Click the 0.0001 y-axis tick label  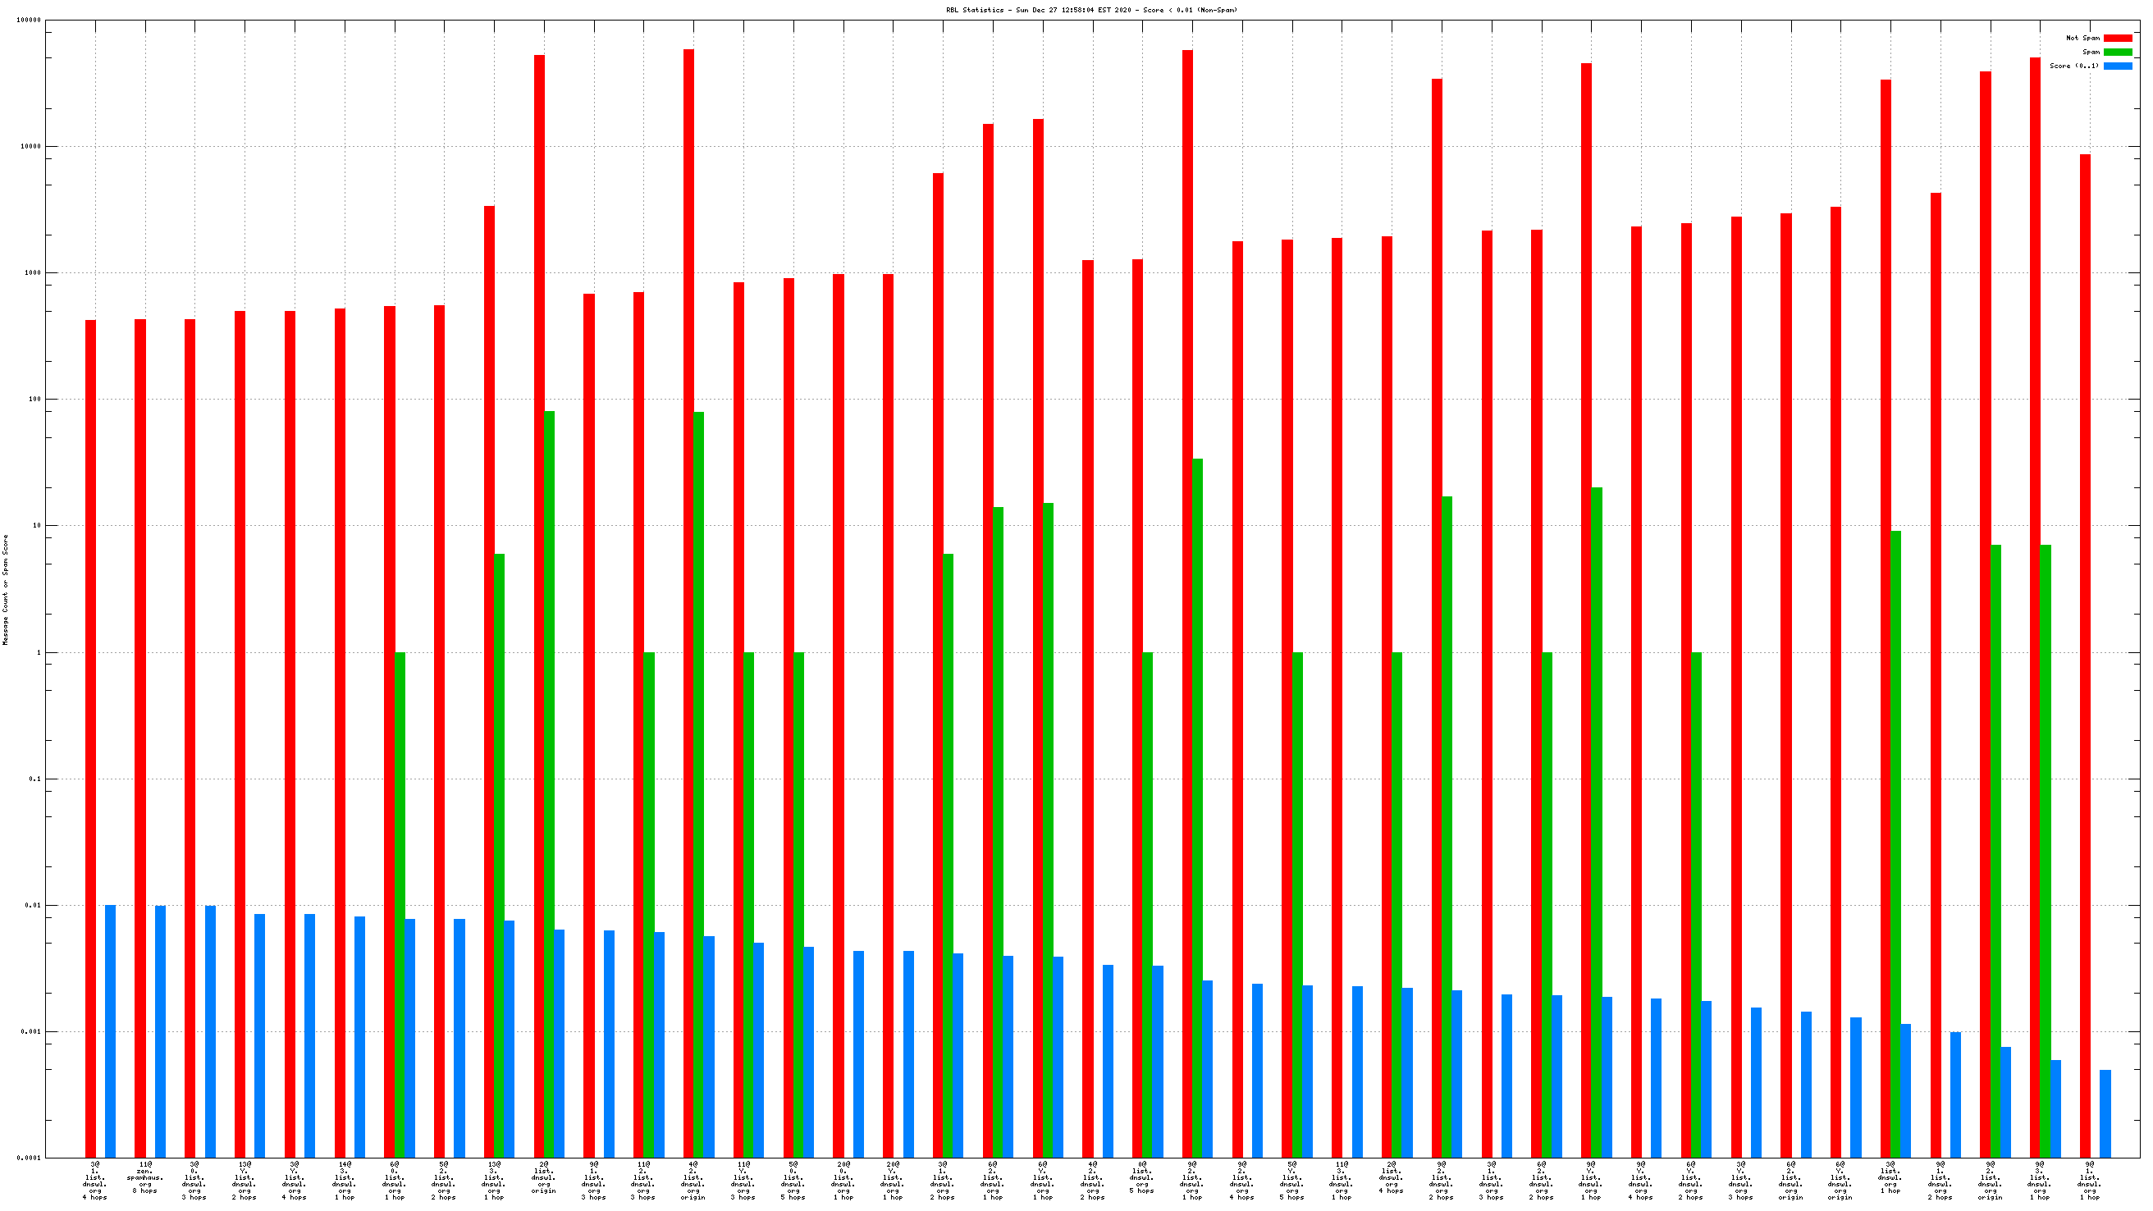coord(29,1158)
